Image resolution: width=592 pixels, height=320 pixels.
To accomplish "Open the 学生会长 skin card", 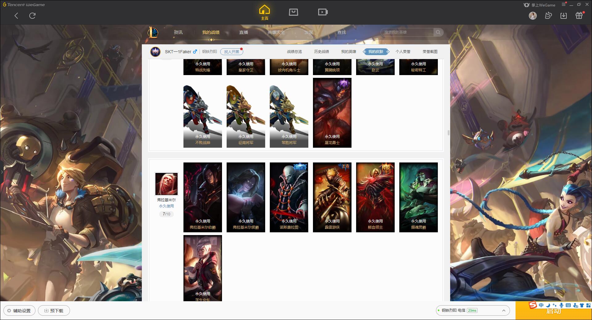I will (203, 268).
